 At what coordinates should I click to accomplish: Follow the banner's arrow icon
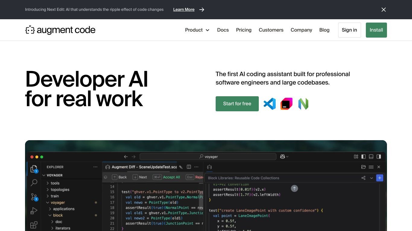coord(202,10)
